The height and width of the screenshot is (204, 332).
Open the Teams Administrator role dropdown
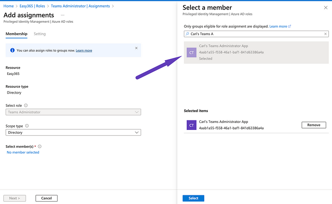coord(73,112)
